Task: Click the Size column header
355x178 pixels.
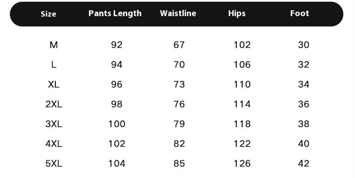Action: pyautogui.click(x=49, y=14)
